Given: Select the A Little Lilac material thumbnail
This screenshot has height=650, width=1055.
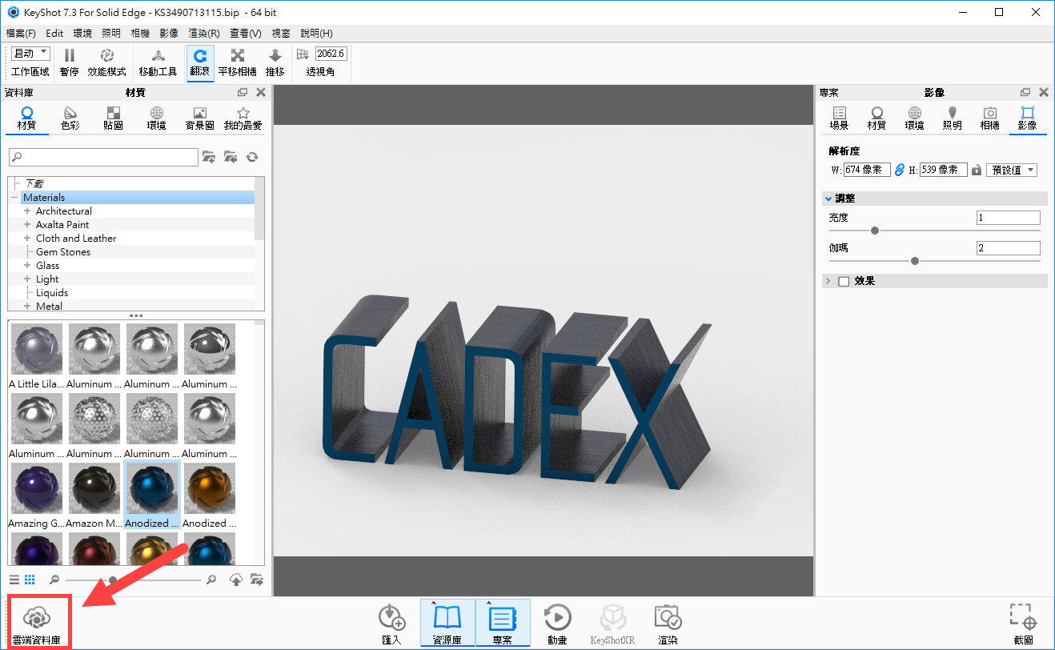Looking at the screenshot, I should (x=38, y=350).
